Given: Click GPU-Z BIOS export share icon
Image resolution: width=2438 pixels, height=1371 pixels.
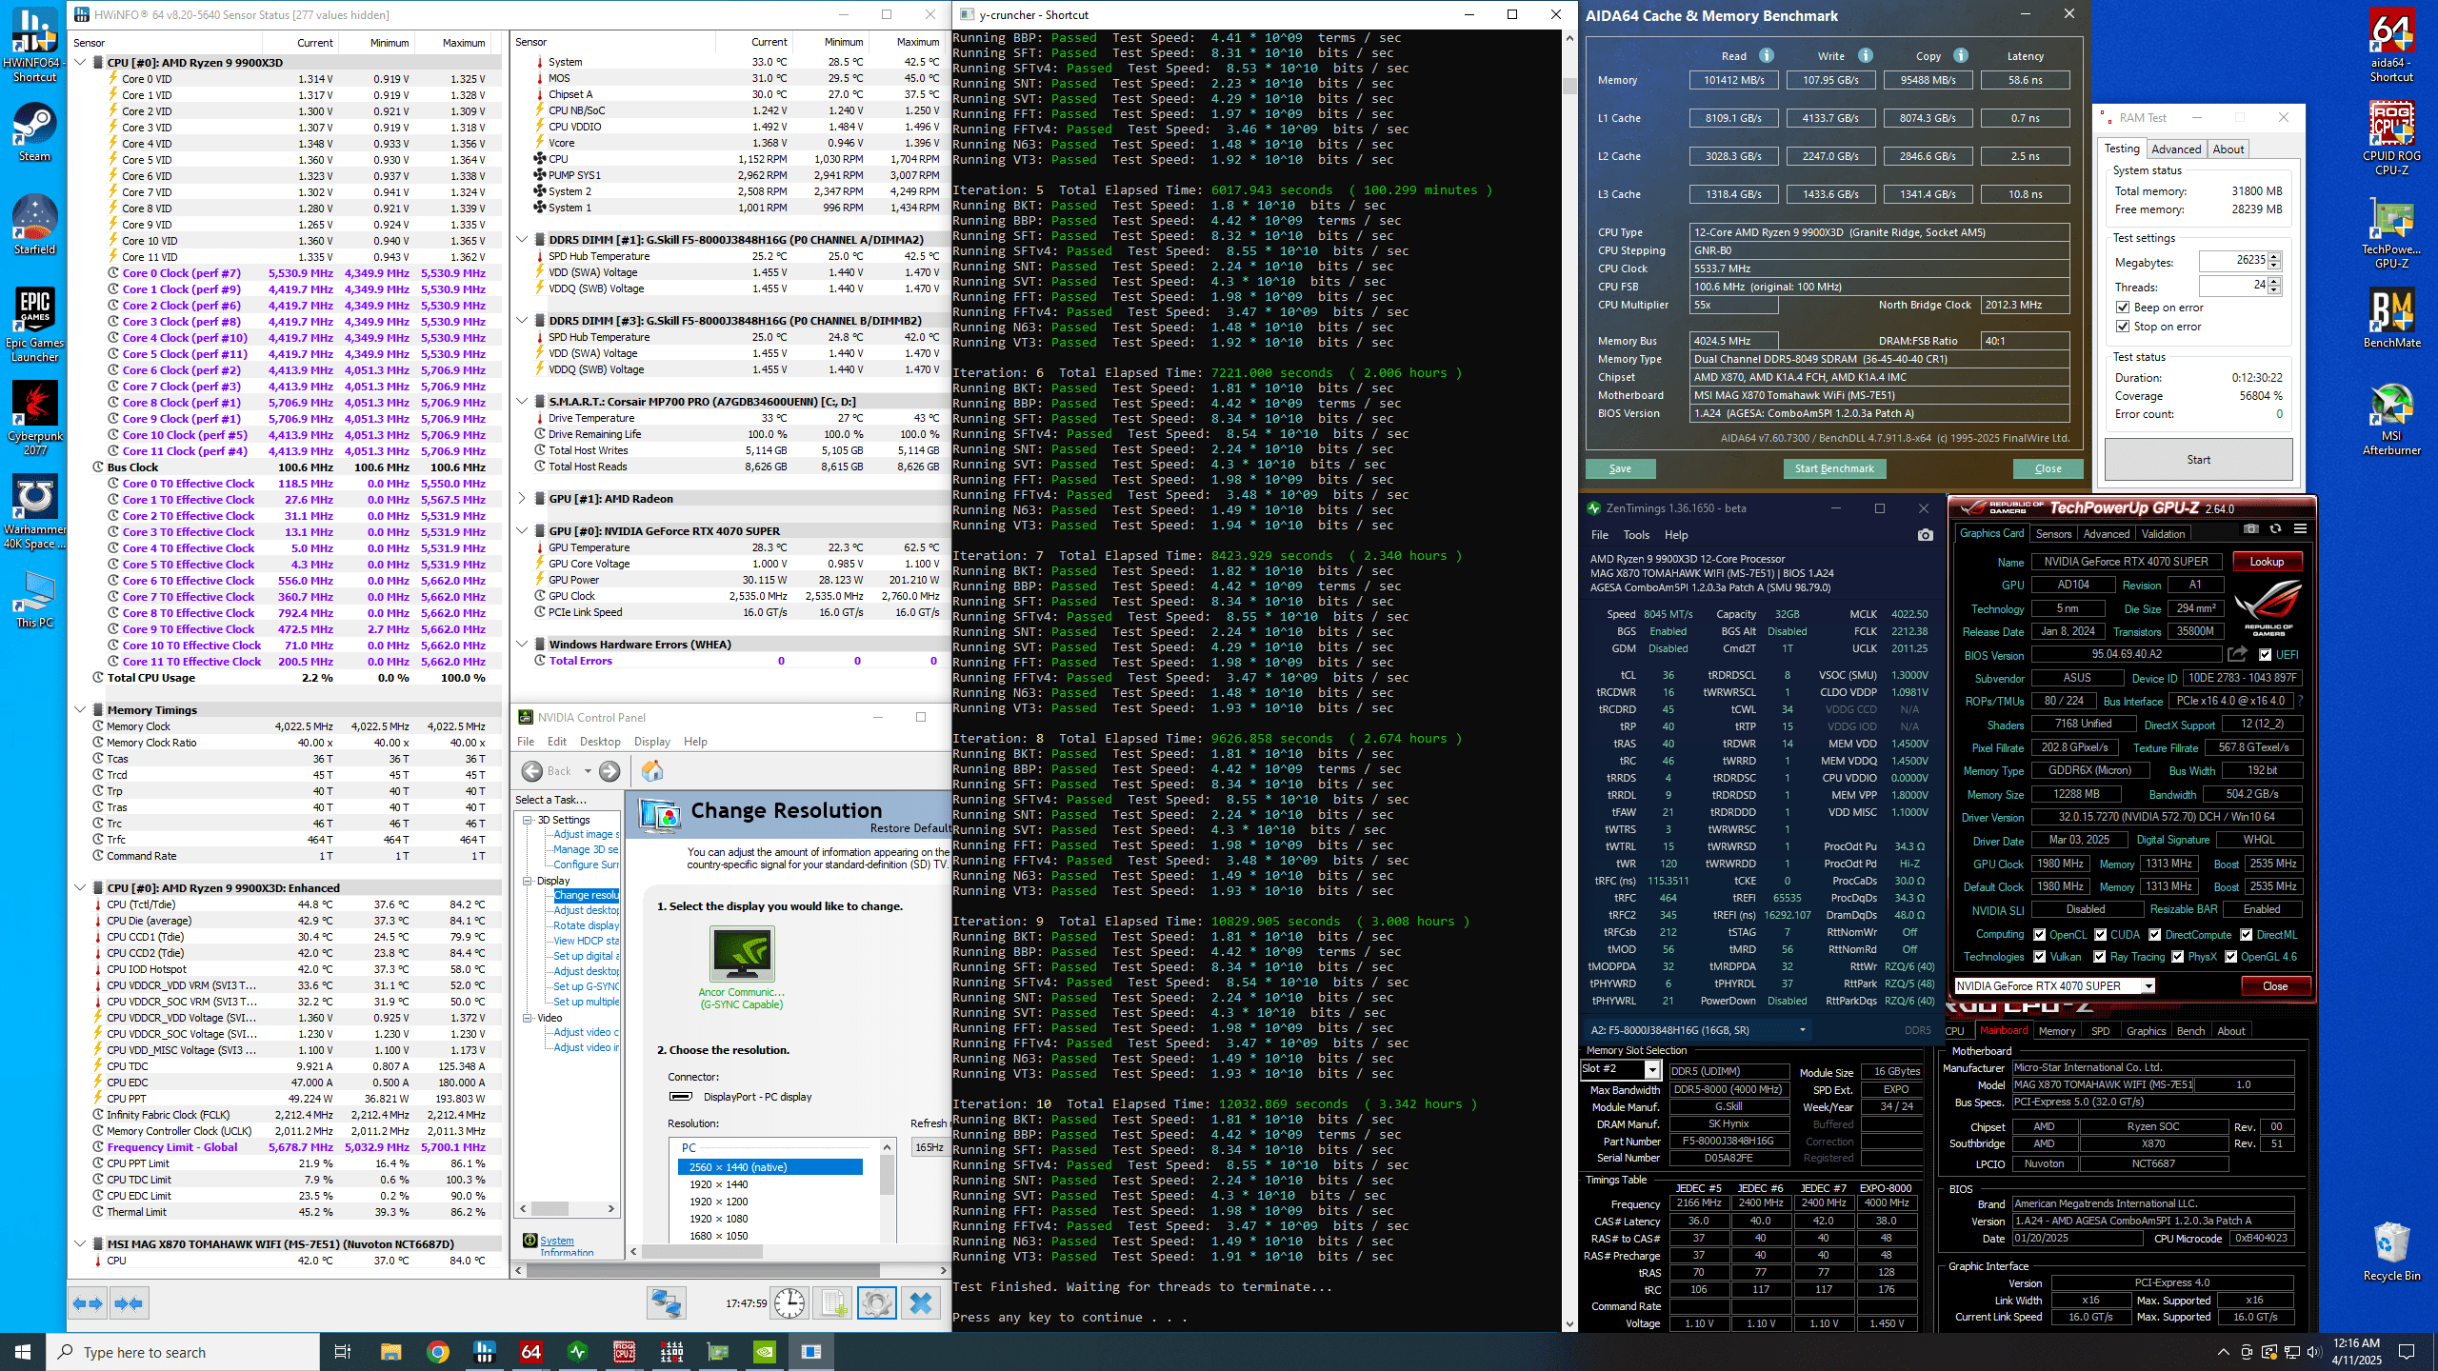Looking at the screenshot, I should tap(2237, 654).
